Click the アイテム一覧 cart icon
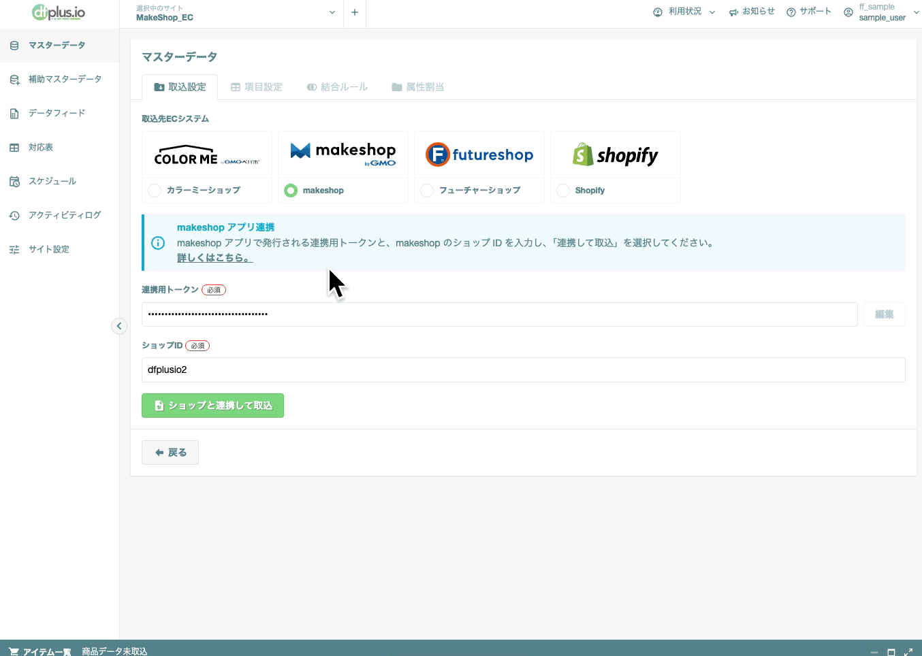The image size is (922, 656). 14,651
